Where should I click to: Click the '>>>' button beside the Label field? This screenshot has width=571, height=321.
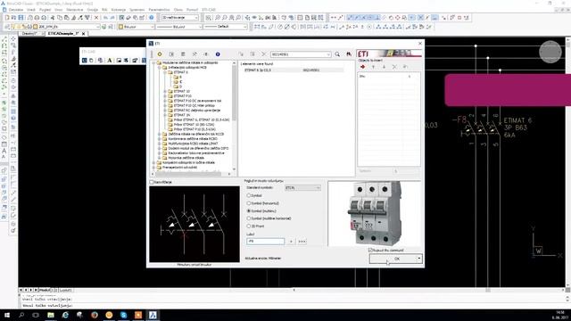coord(302,242)
